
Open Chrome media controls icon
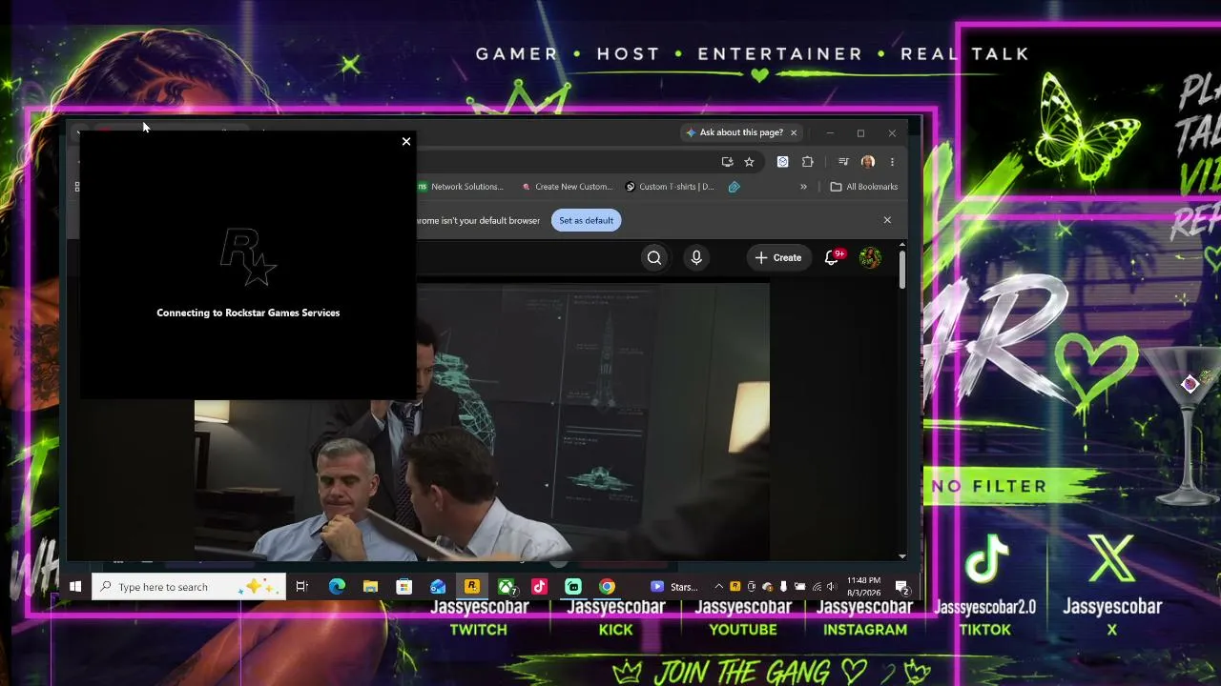click(x=843, y=162)
